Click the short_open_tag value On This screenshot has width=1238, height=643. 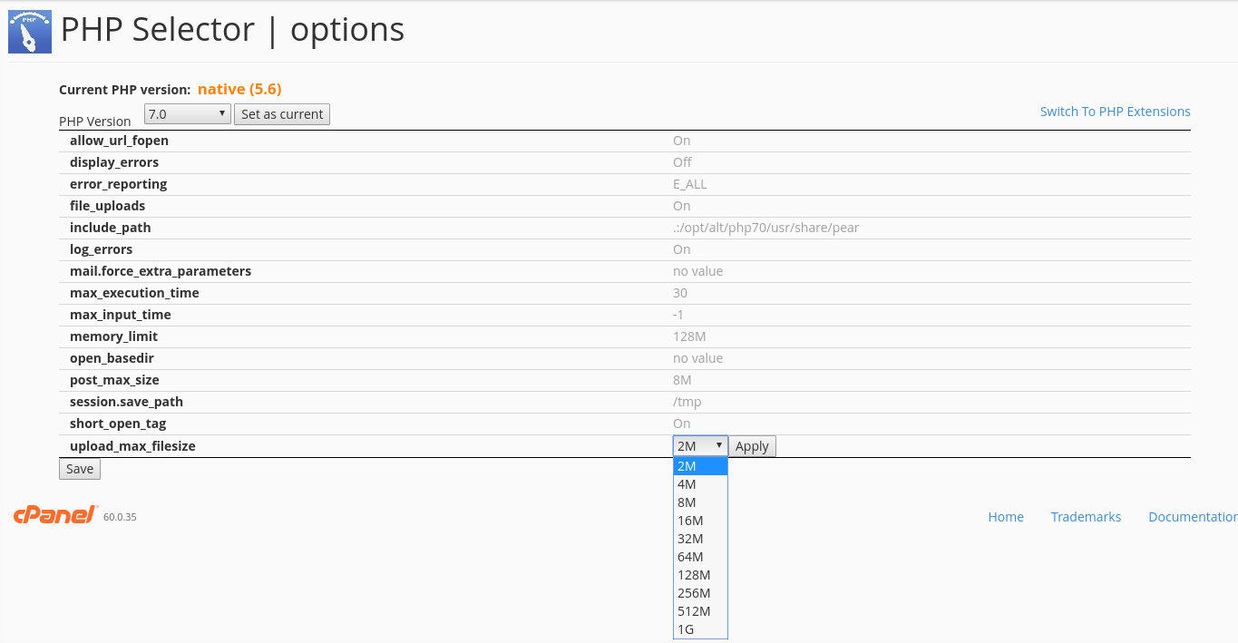pos(681,424)
